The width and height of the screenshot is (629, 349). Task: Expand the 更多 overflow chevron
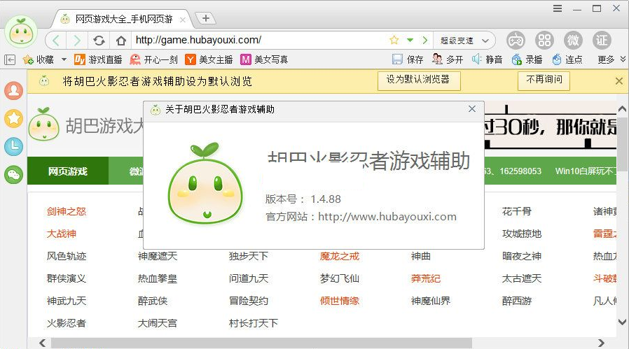621,59
